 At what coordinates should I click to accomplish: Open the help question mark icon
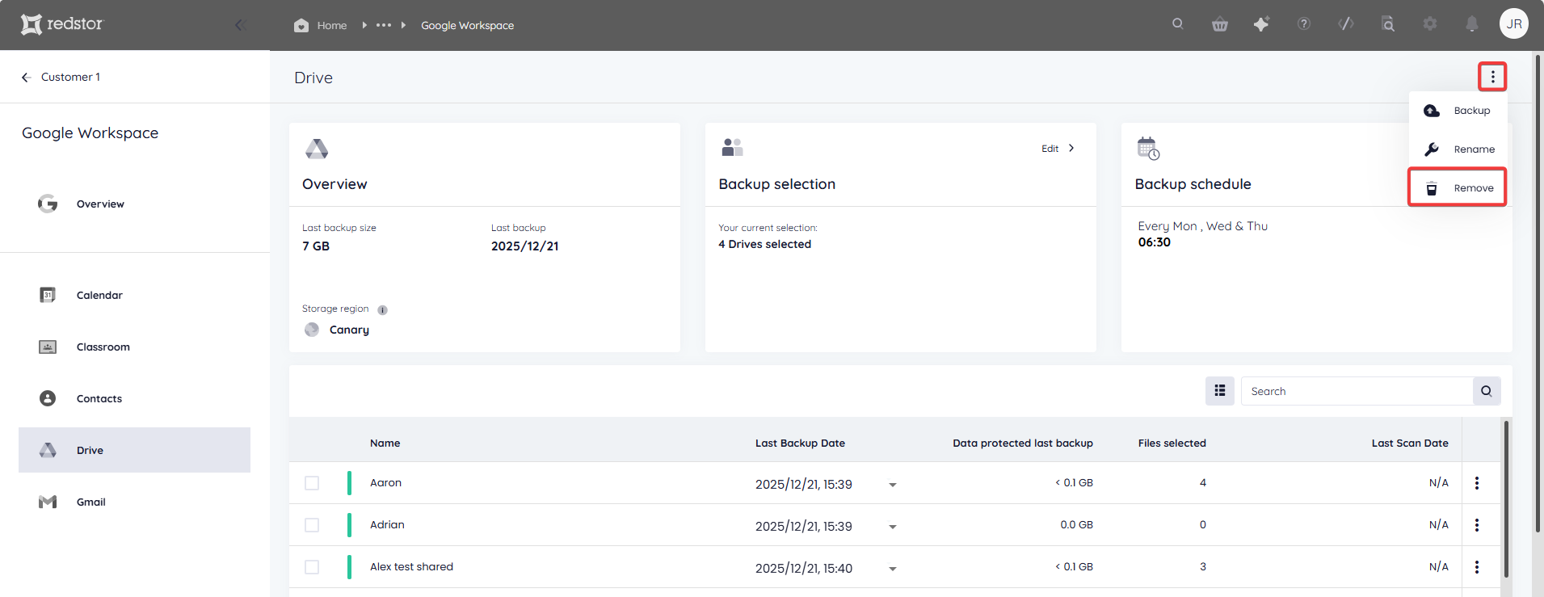click(1304, 24)
